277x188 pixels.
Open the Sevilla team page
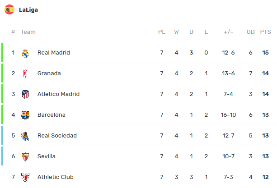pyautogui.click(x=47, y=156)
